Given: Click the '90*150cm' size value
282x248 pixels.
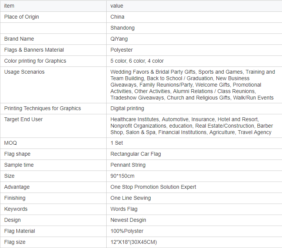Looking at the screenshot, I should (122, 176).
